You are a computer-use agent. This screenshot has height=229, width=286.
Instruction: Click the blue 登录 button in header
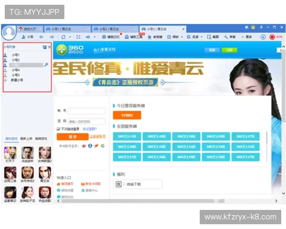click(x=212, y=50)
